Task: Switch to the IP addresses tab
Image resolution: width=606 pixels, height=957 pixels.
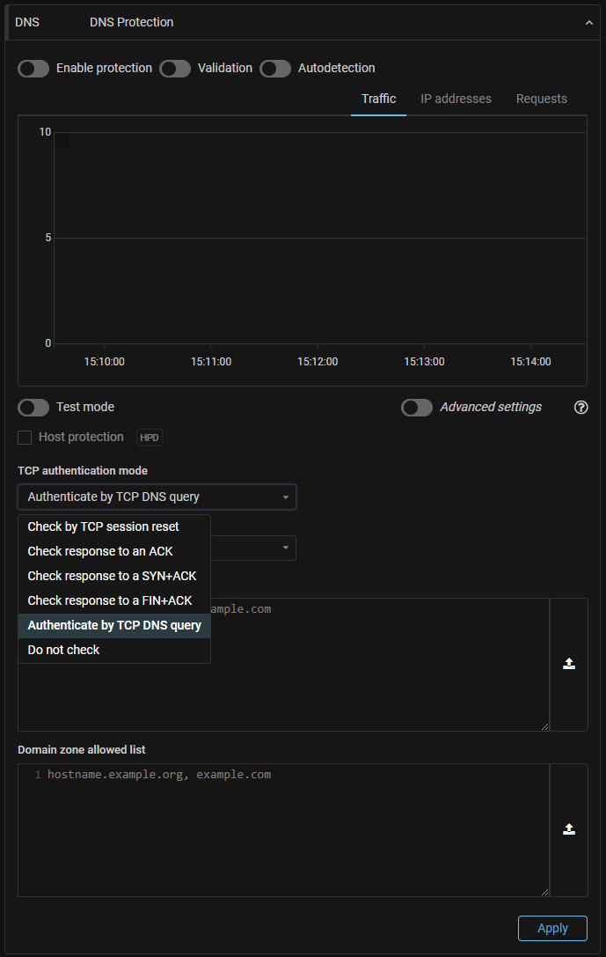Action: coord(456,99)
